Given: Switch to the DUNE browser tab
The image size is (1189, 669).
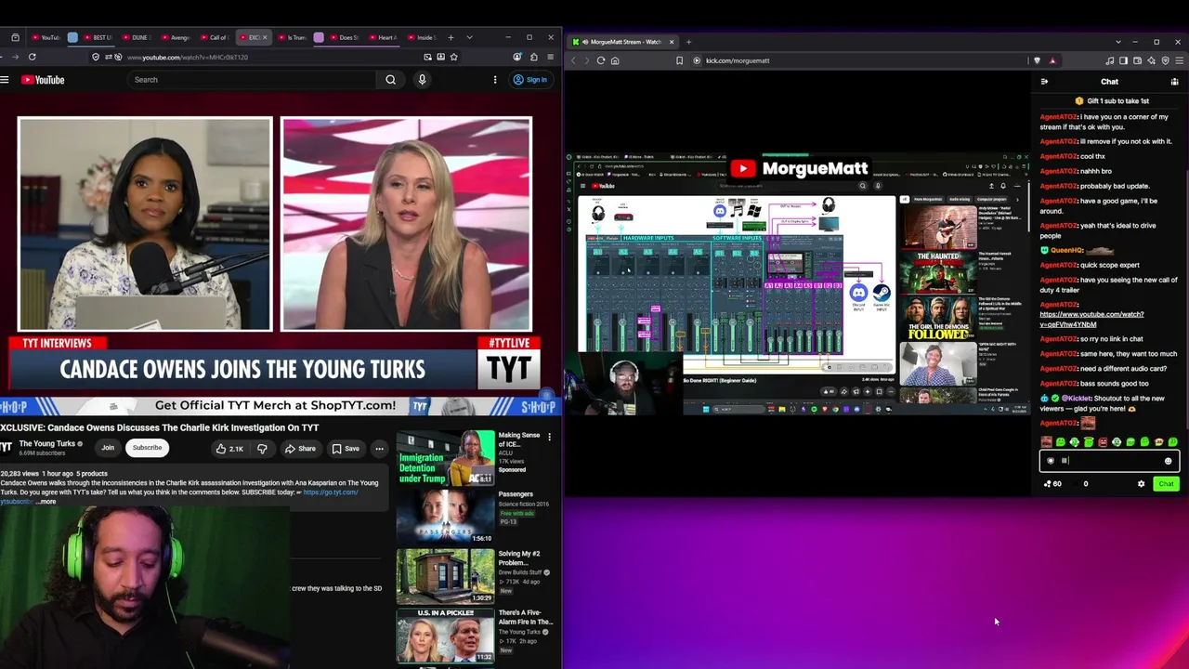Looking at the screenshot, I should point(138,38).
